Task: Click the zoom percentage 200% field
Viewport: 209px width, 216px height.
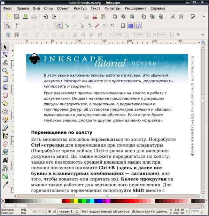Action: tap(194, 211)
